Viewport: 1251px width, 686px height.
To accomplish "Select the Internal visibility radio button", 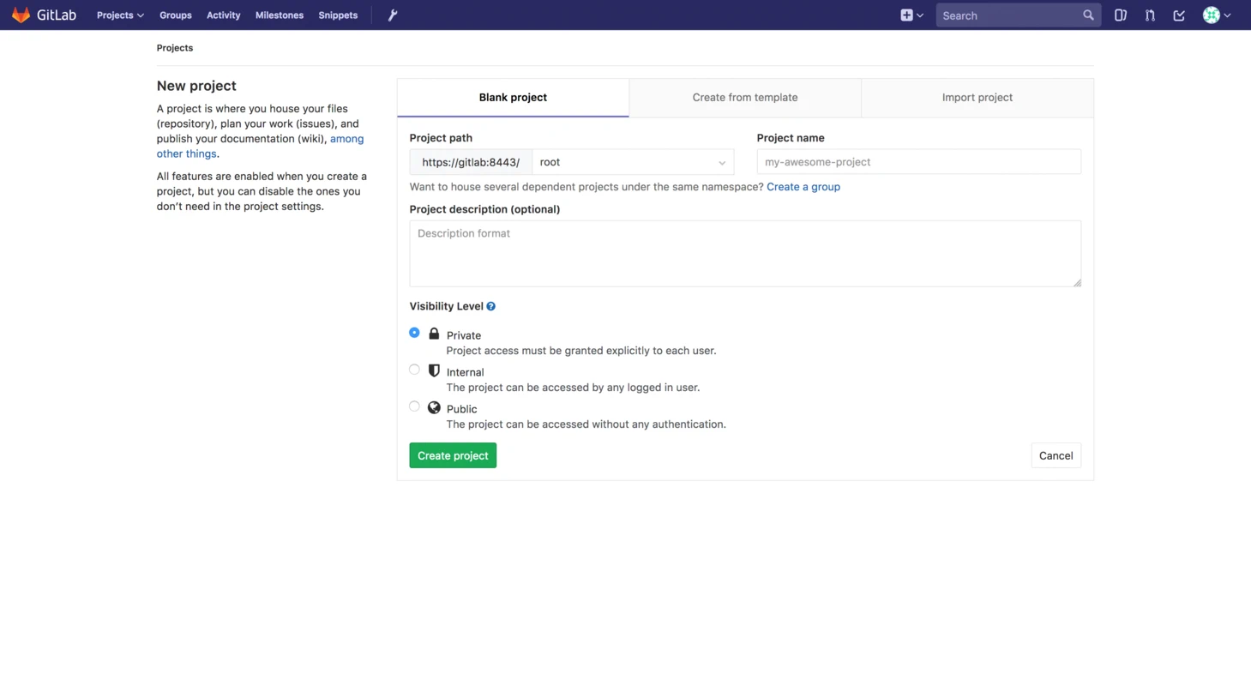I will click(x=414, y=370).
